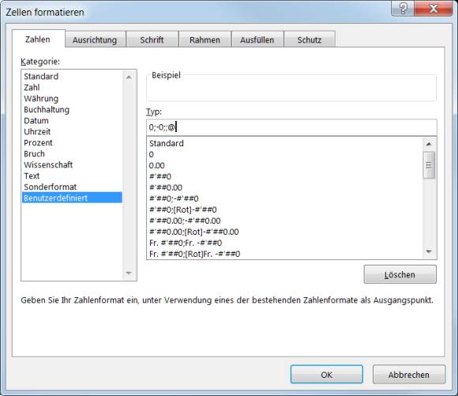Click the Löschen button
Viewport: 458px width, 396px height.
[x=400, y=274]
